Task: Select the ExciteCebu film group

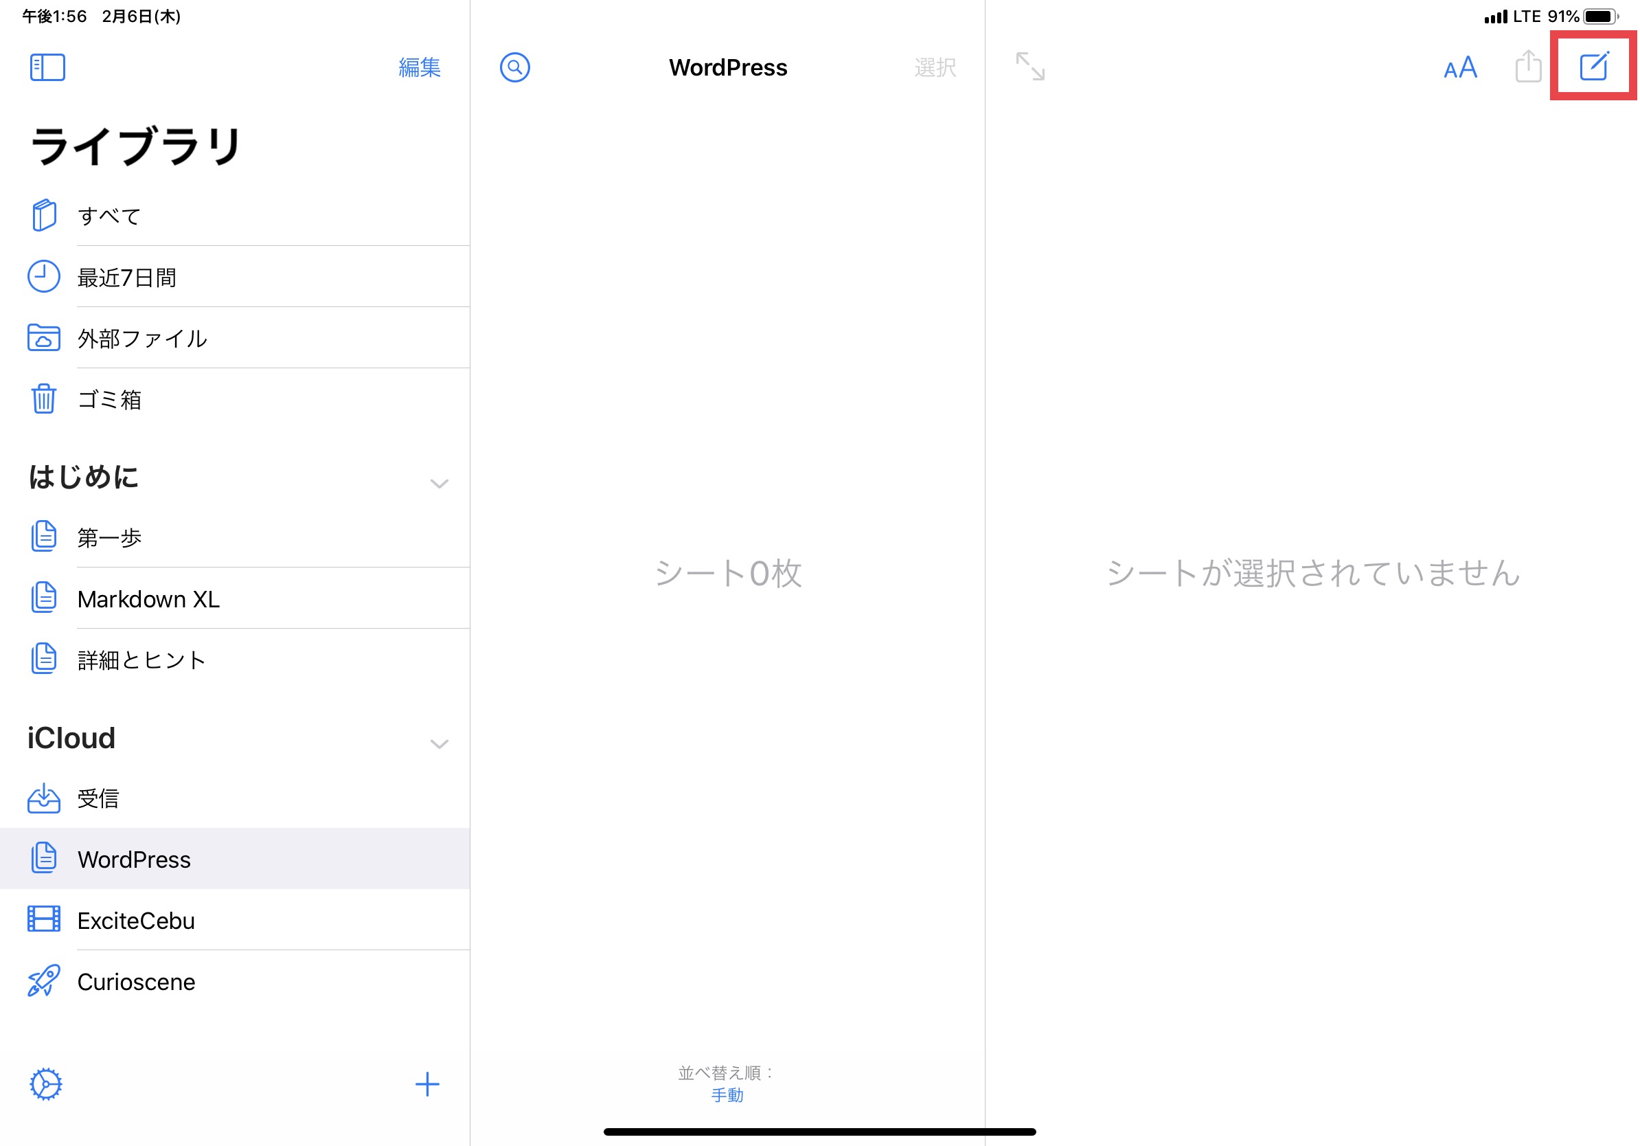Action: [x=136, y=920]
